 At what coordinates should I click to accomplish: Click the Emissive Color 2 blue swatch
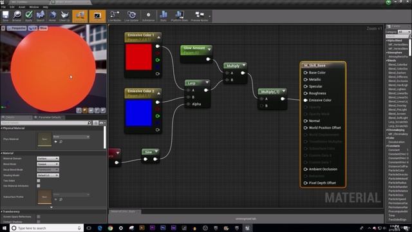coord(138,113)
